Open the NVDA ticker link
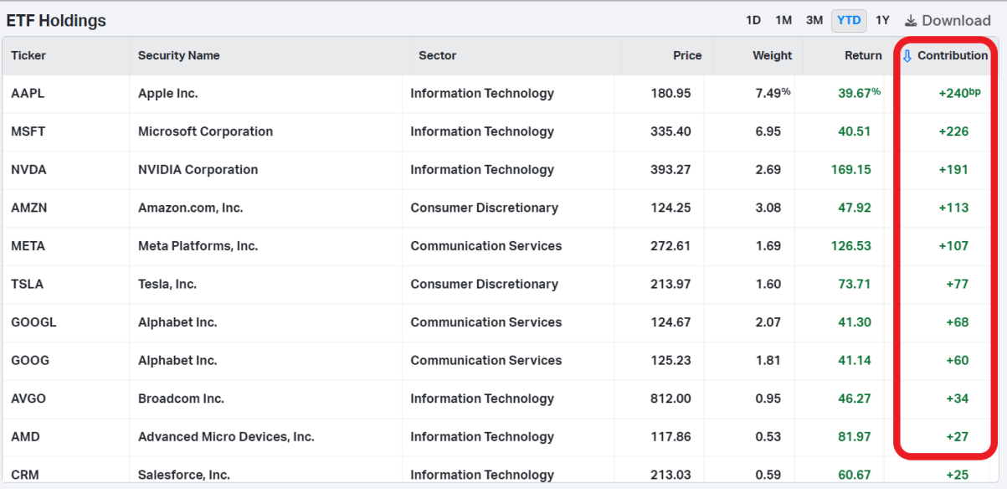1007x489 pixels. pyautogui.click(x=28, y=169)
